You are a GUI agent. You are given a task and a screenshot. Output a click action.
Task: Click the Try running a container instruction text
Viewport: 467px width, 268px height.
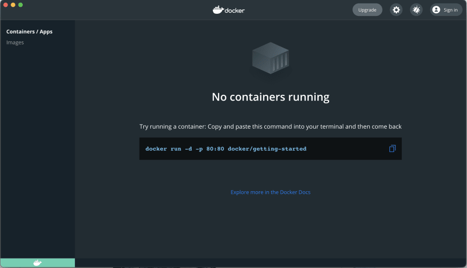(271, 127)
